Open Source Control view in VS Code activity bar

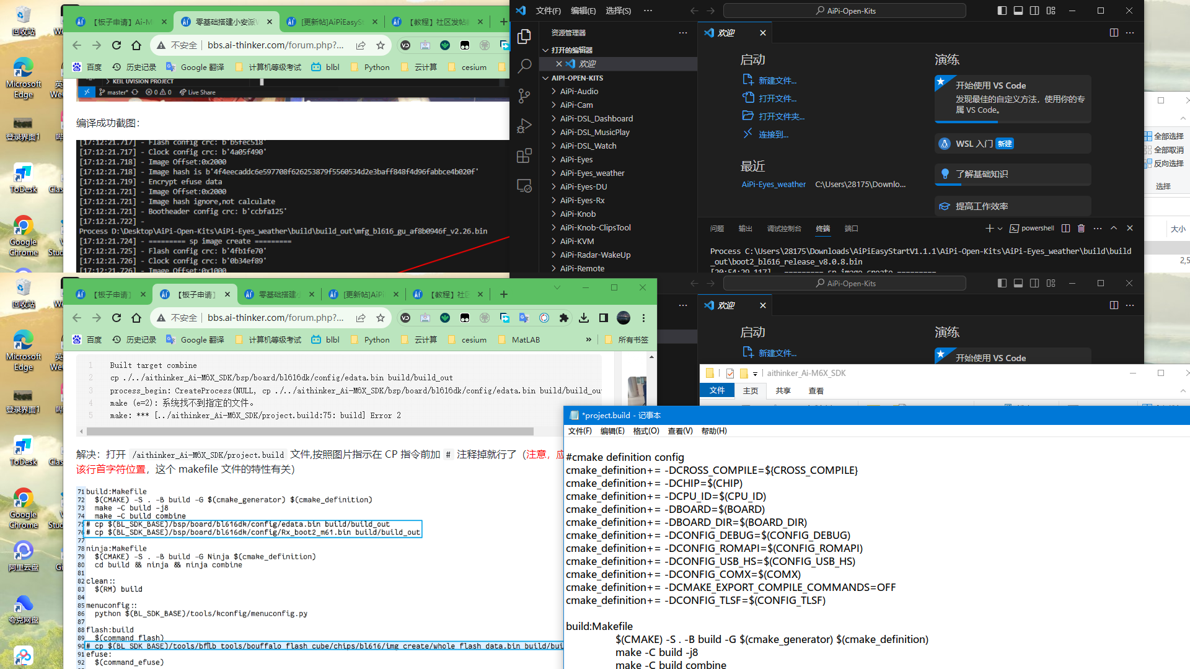[x=524, y=96]
